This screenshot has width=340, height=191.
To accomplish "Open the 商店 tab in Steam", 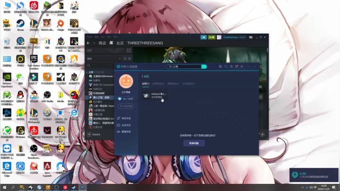I will (102, 43).
